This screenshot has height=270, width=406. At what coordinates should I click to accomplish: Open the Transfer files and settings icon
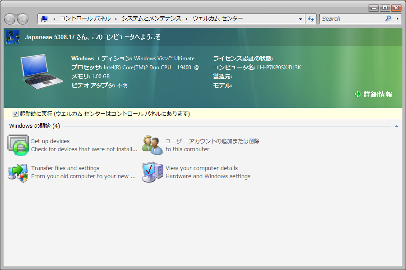pyautogui.click(x=18, y=172)
